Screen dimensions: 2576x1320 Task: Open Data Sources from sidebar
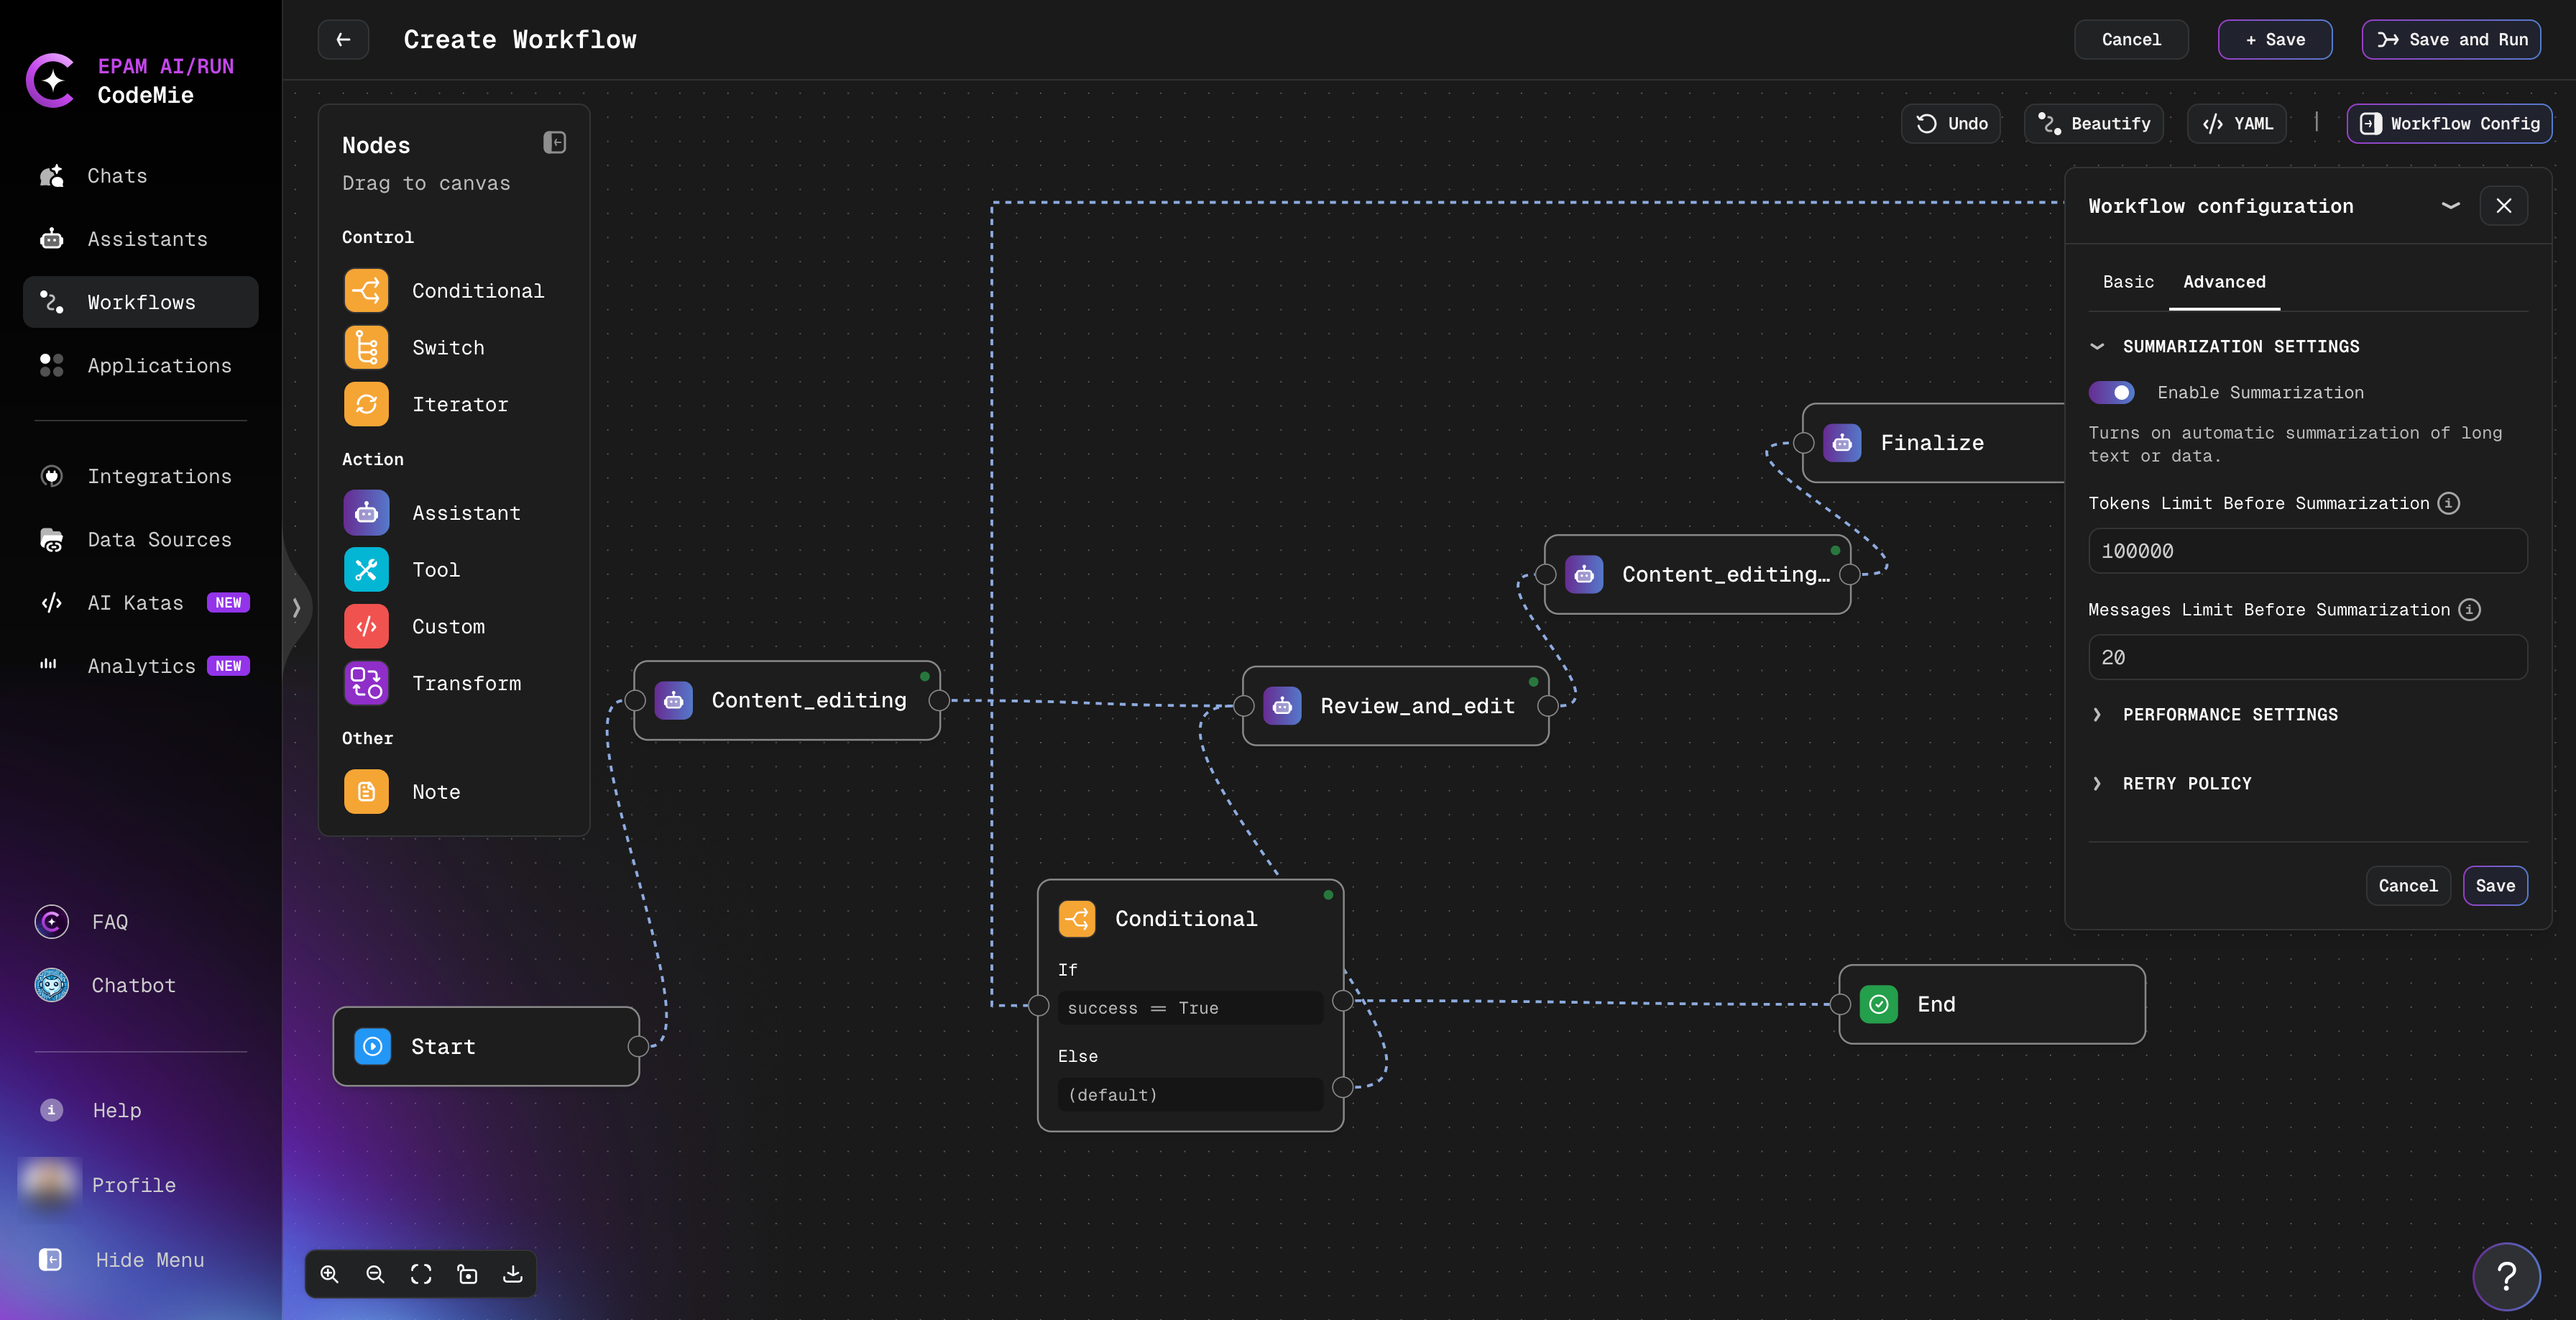pos(159,540)
